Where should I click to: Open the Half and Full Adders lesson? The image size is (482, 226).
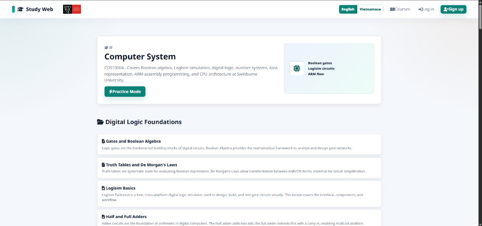pyautogui.click(x=239, y=218)
